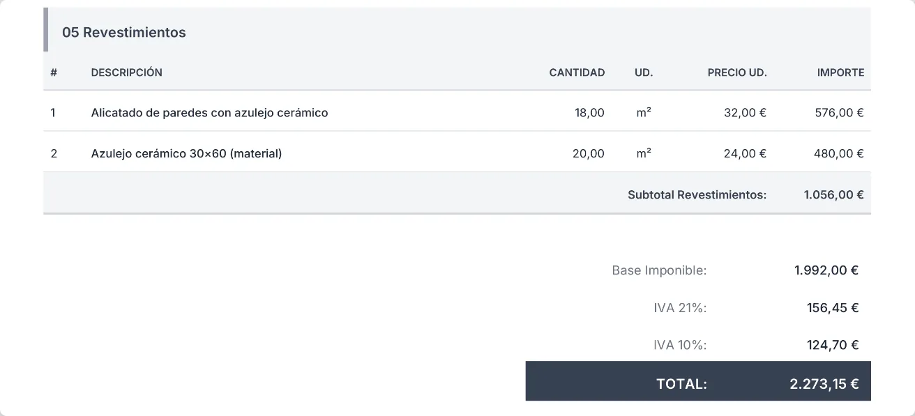Click amount 480,00 €

pos(839,153)
